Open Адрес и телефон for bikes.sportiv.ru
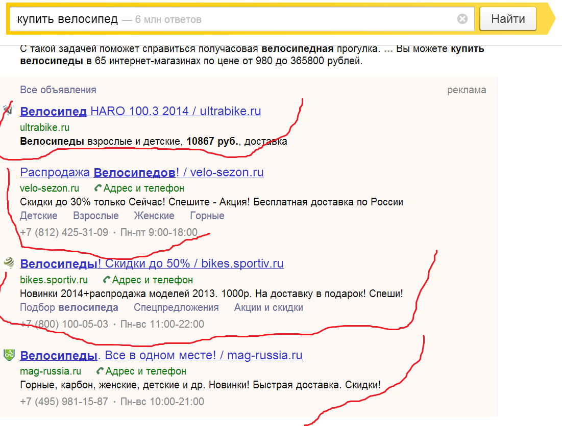This screenshot has width=562, height=426. (x=152, y=280)
